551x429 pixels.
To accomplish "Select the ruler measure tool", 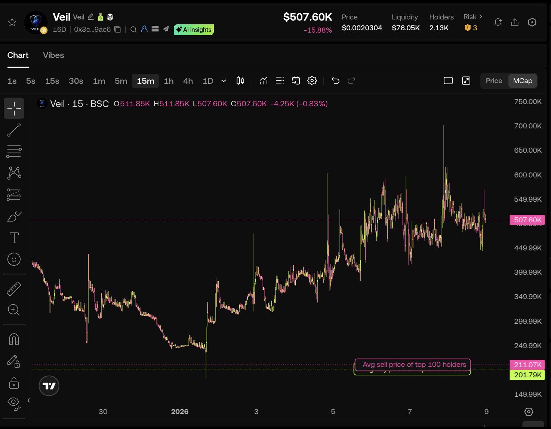I will coord(14,289).
